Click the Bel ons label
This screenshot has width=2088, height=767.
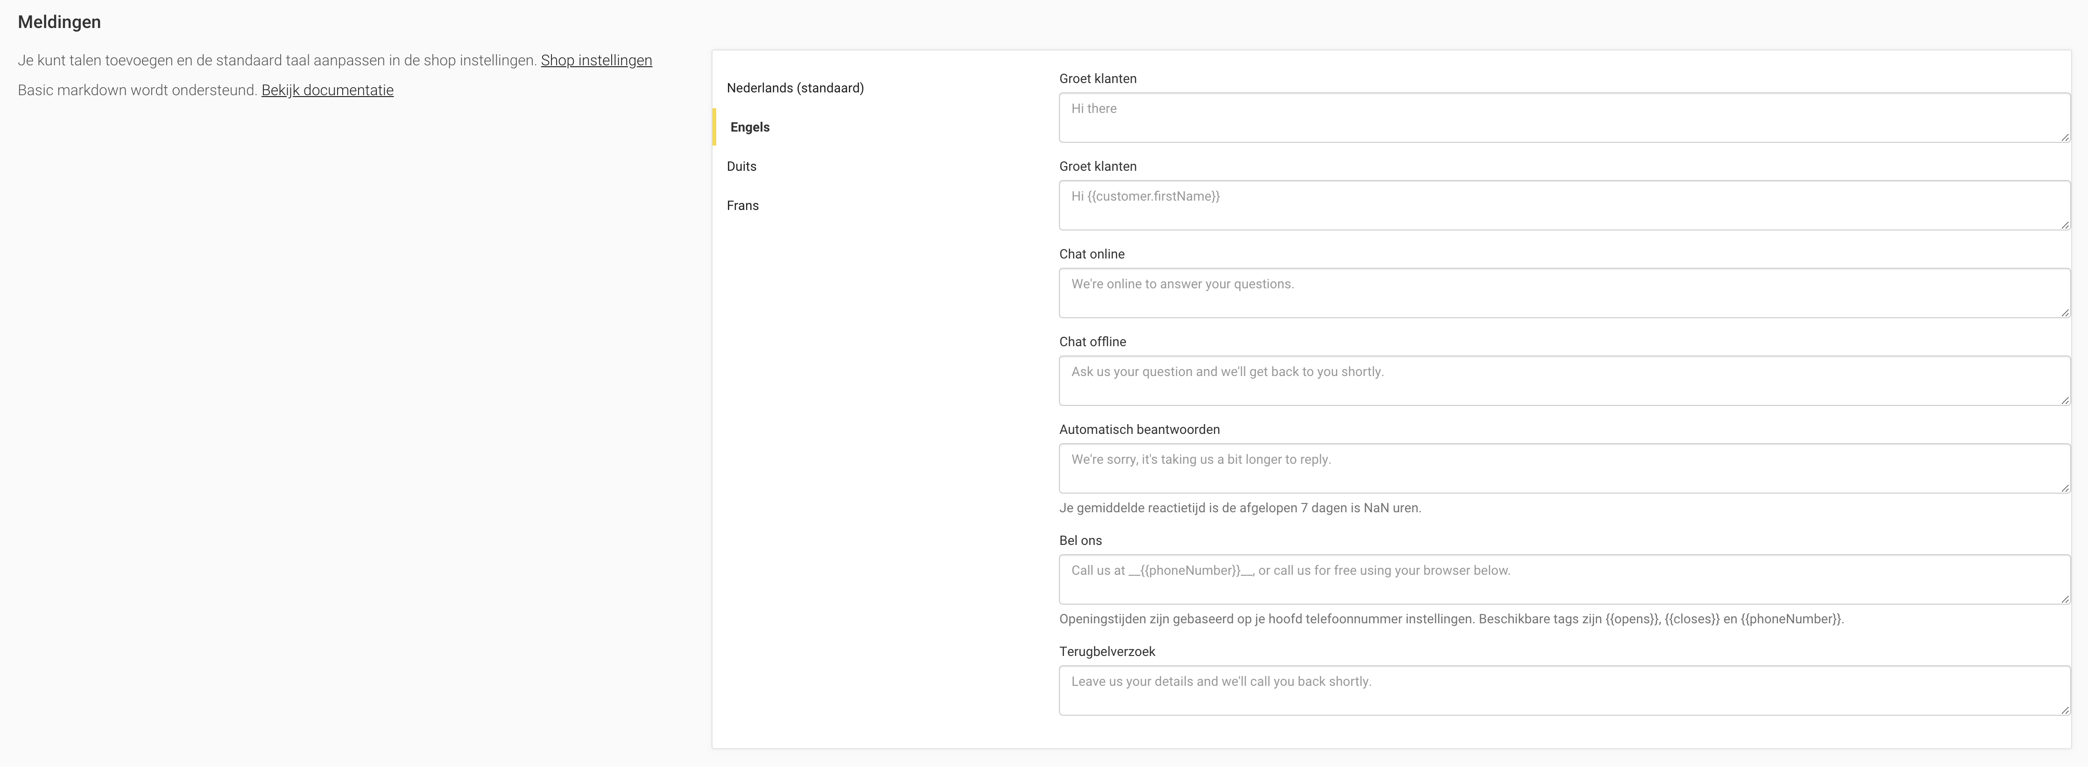tap(1080, 540)
